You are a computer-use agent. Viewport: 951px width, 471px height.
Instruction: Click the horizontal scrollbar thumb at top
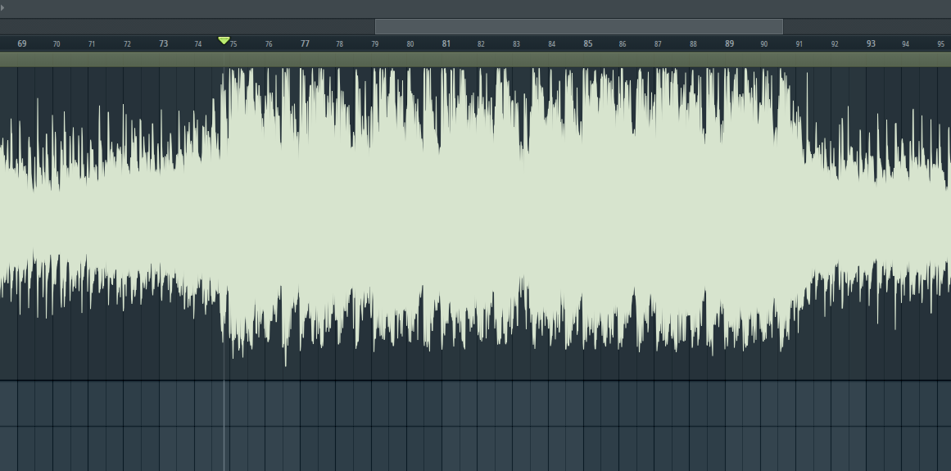point(579,27)
